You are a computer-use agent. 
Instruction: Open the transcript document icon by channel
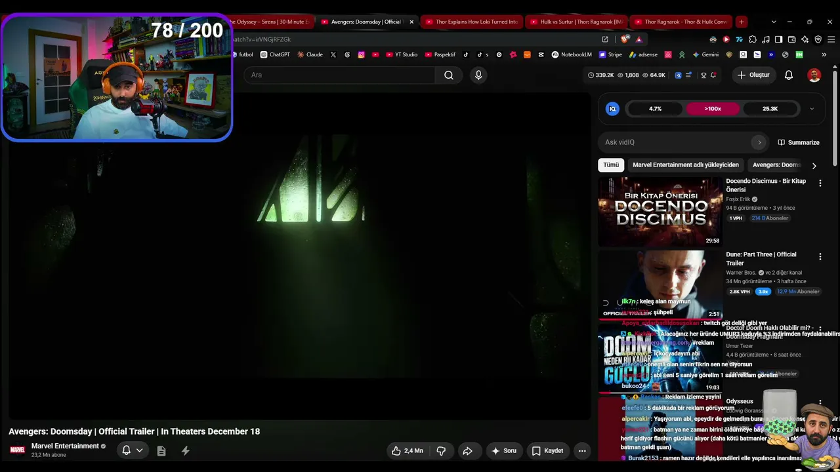point(161,451)
